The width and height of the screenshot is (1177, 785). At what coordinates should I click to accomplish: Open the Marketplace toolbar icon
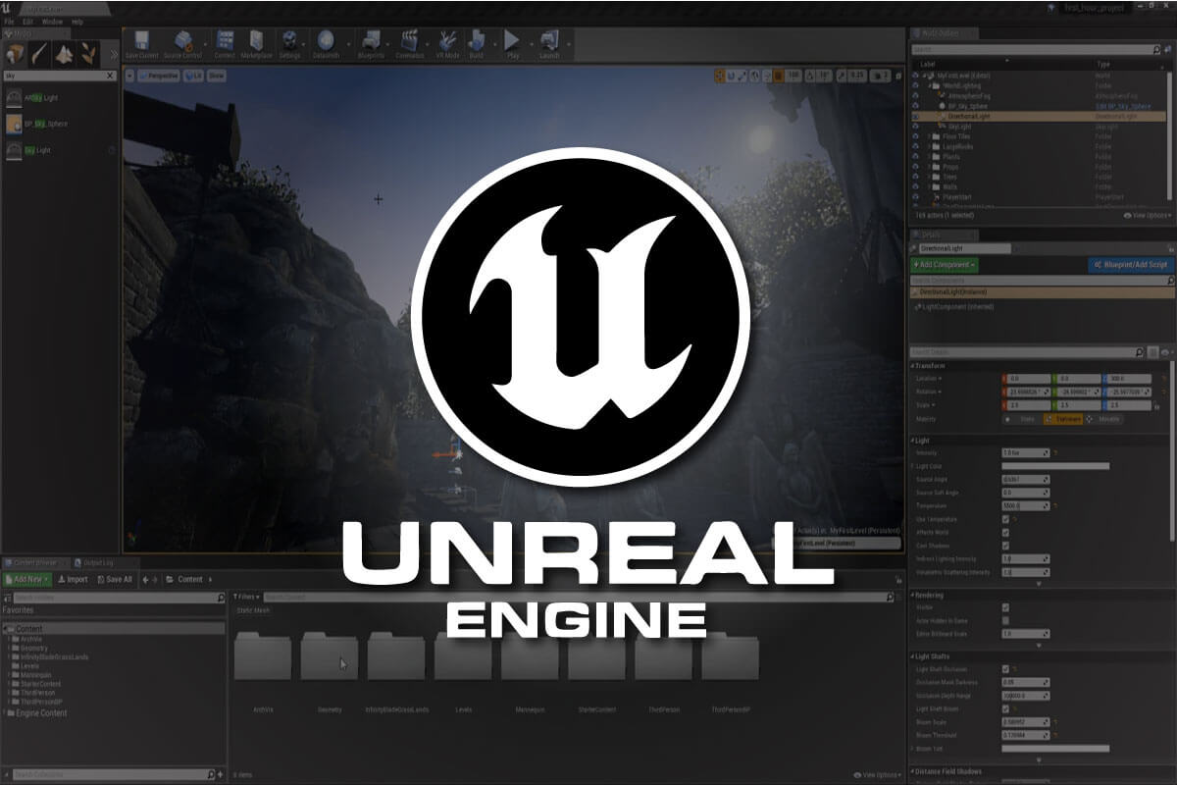[257, 42]
